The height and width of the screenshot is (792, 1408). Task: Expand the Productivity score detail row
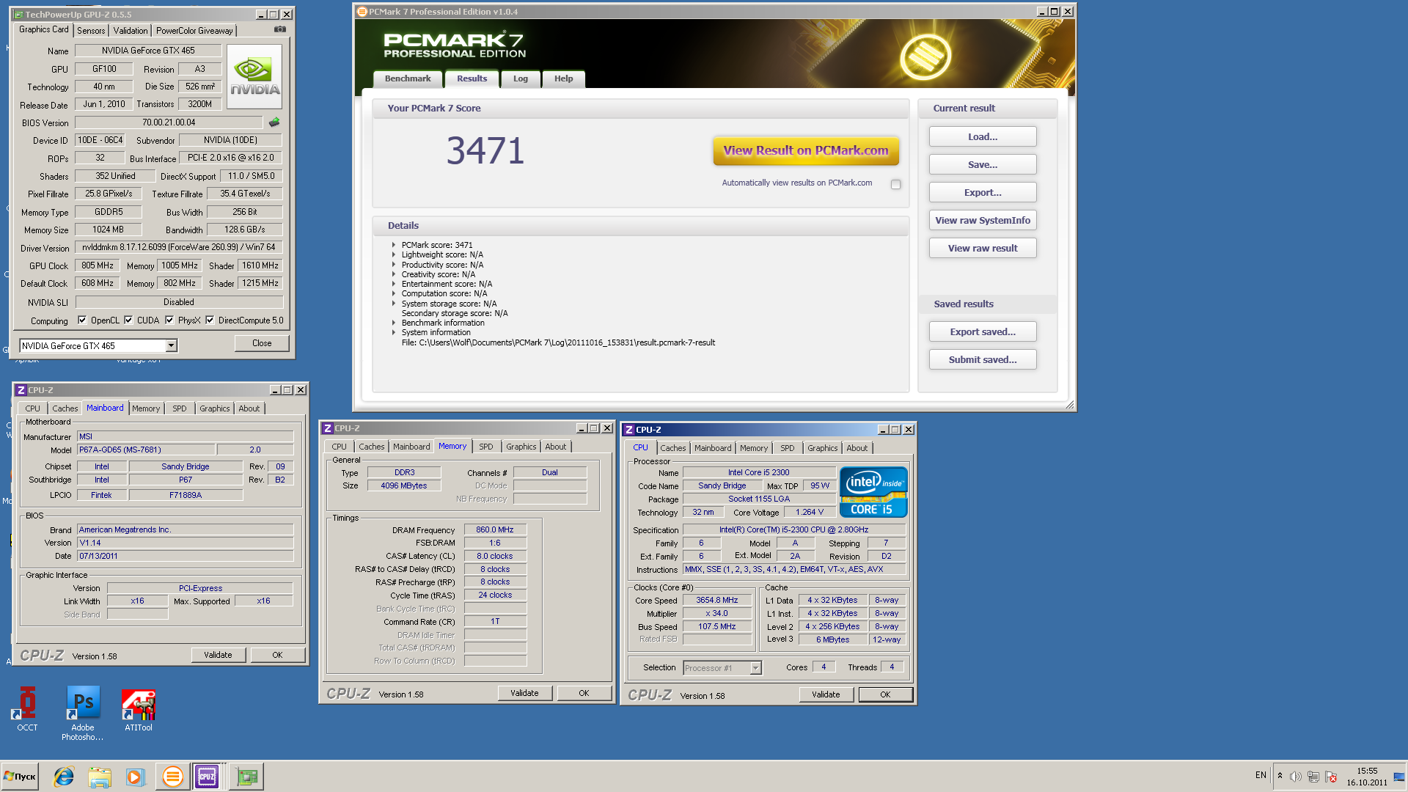[394, 265]
